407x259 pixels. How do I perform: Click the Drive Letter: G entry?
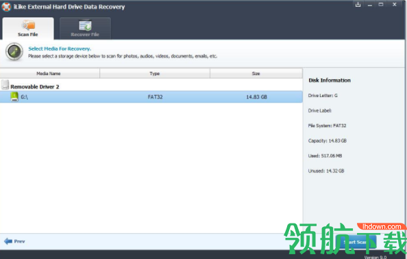[323, 96]
